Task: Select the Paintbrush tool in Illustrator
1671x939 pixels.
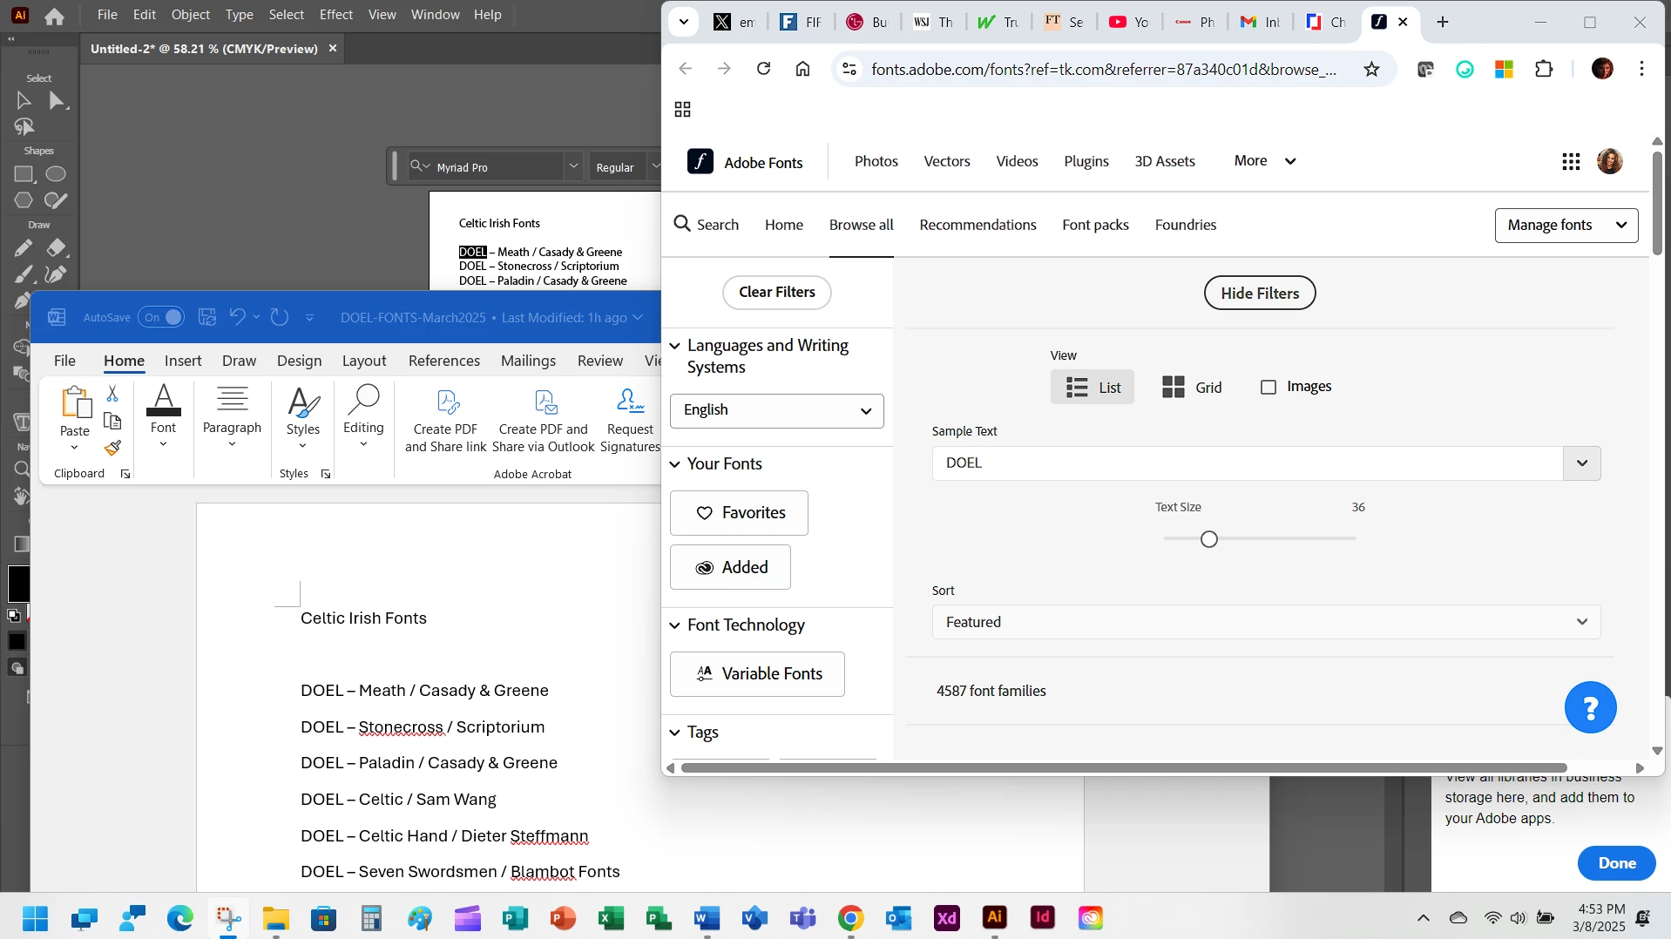Action: click(x=24, y=275)
